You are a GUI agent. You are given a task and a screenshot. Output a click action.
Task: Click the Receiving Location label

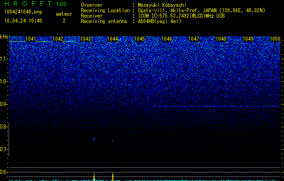tap(105, 10)
